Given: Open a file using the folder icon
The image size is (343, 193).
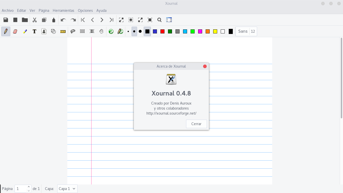Looking at the screenshot, I should point(25,20).
